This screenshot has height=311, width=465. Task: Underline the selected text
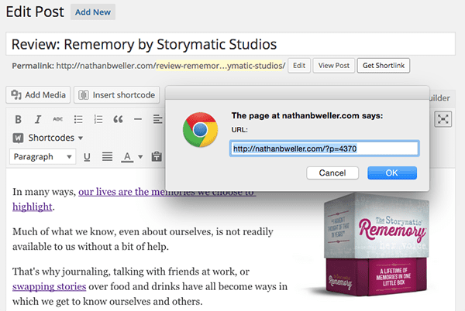(x=87, y=157)
